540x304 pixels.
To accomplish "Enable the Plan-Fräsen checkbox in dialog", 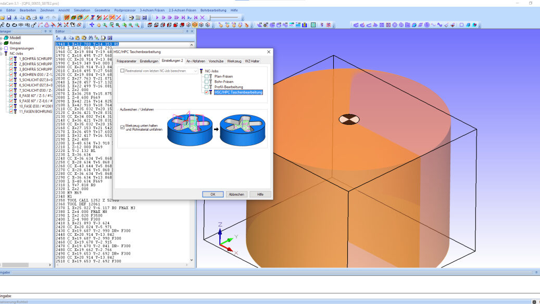I will [x=207, y=76].
